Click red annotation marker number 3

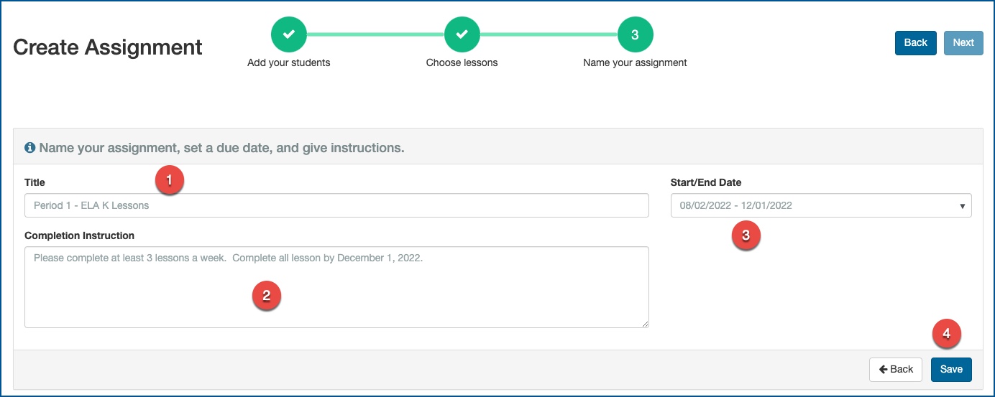746,235
